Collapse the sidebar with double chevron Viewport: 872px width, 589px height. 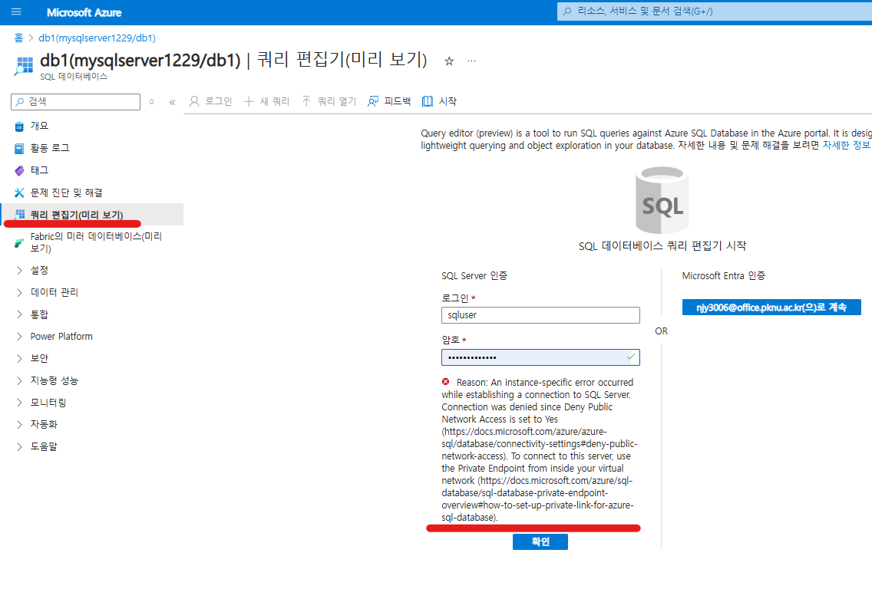(x=173, y=102)
